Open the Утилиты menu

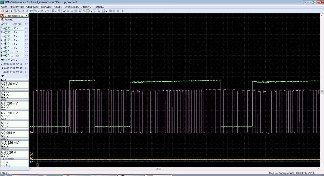[86, 6]
